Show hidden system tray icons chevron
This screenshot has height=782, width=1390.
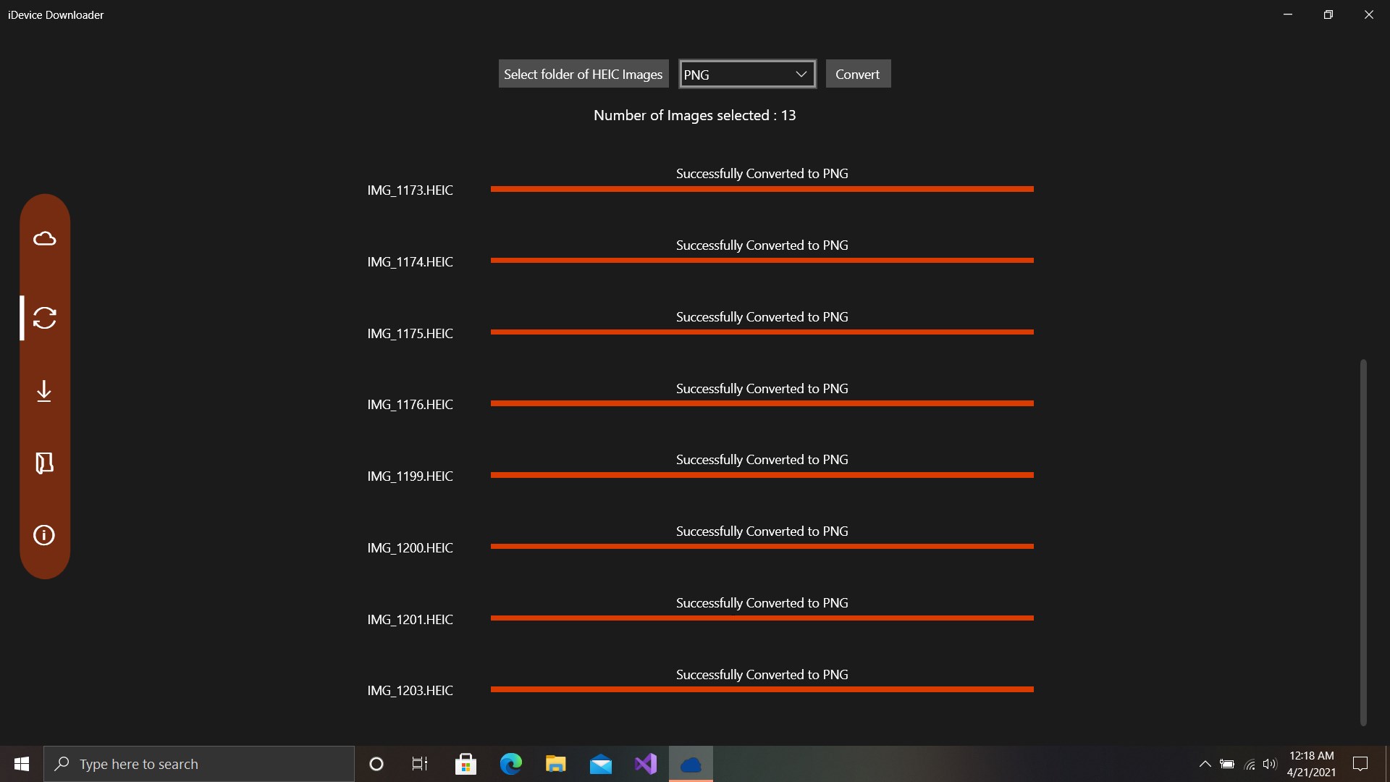(x=1205, y=764)
